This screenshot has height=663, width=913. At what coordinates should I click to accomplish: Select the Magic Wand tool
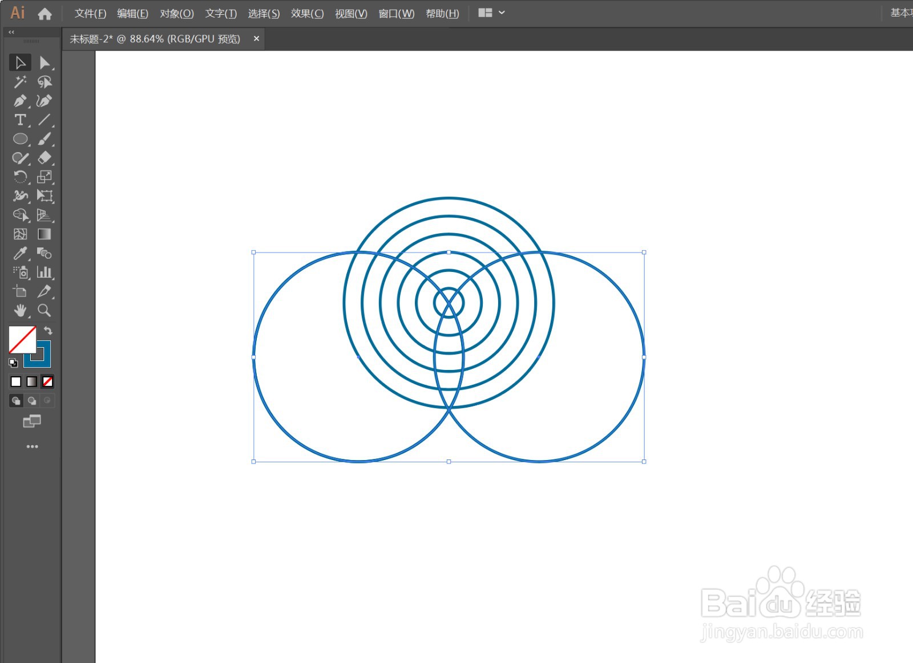(x=20, y=82)
